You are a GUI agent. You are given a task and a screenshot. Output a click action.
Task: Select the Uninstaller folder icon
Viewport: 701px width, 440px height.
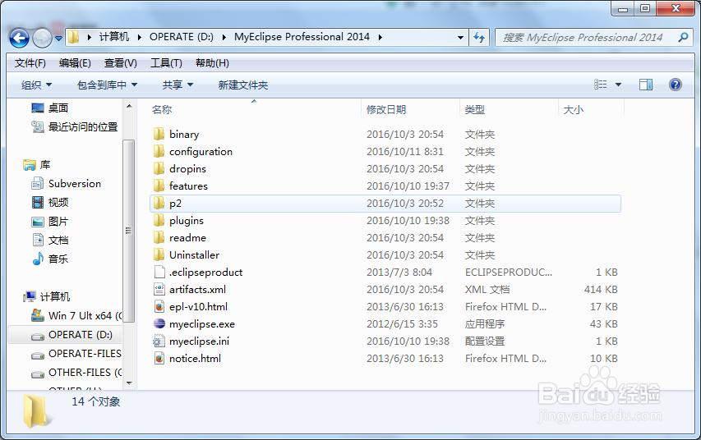pos(159,254)
